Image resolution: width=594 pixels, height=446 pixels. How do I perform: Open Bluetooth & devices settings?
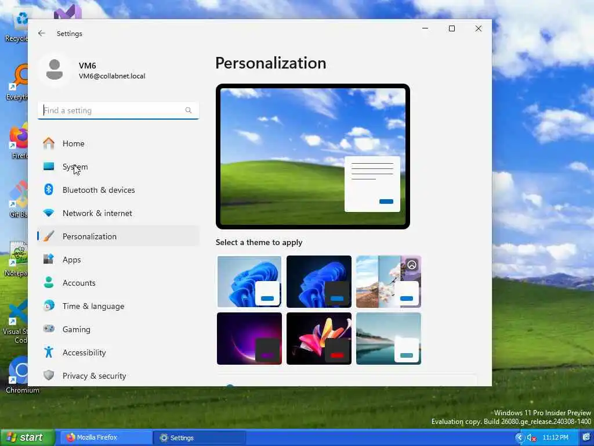(x=118, y=190)
